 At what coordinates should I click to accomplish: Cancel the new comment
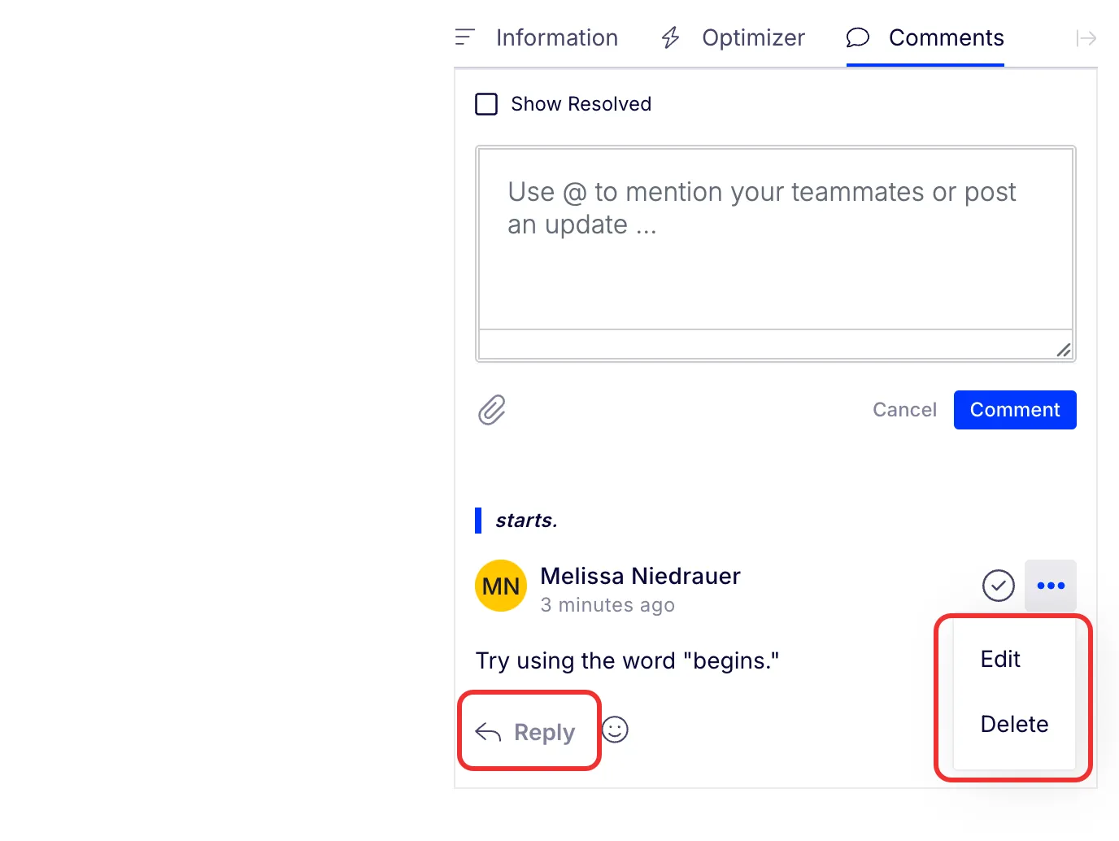pos(904,410)
